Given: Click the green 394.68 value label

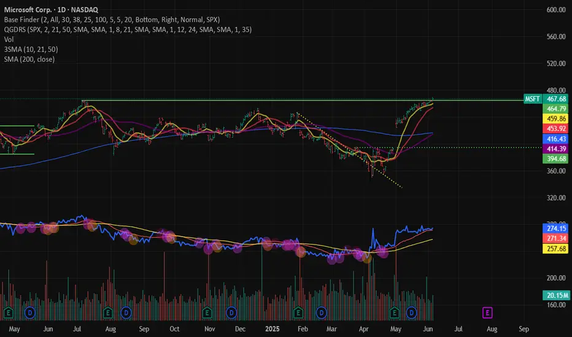Looking at the screenshot, I should (x=556, y=159).
